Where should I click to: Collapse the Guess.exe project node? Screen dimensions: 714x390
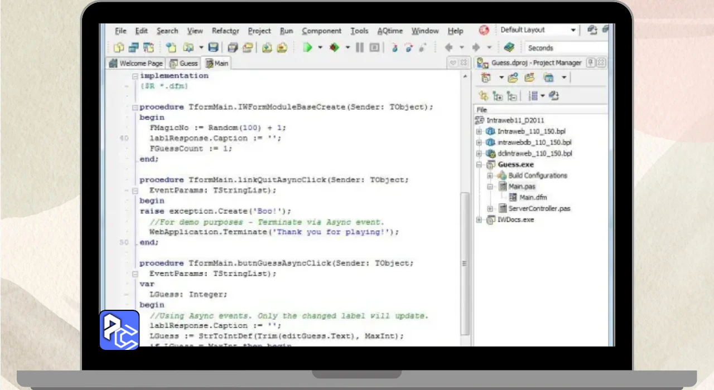(x=479, y=165)
